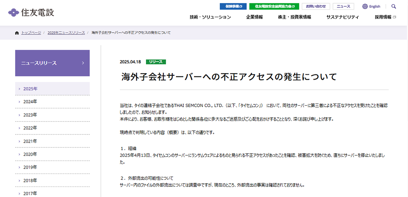Click the home icon in breadcrumb
Viewport: 408px width, 197px height.
tap(17, 32)
